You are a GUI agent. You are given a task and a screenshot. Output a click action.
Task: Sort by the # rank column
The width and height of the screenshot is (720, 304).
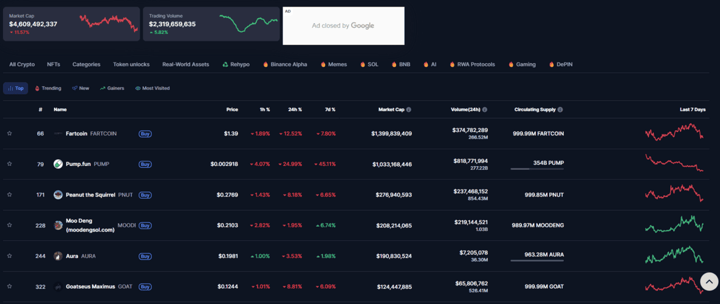click(x=41, y=110)
